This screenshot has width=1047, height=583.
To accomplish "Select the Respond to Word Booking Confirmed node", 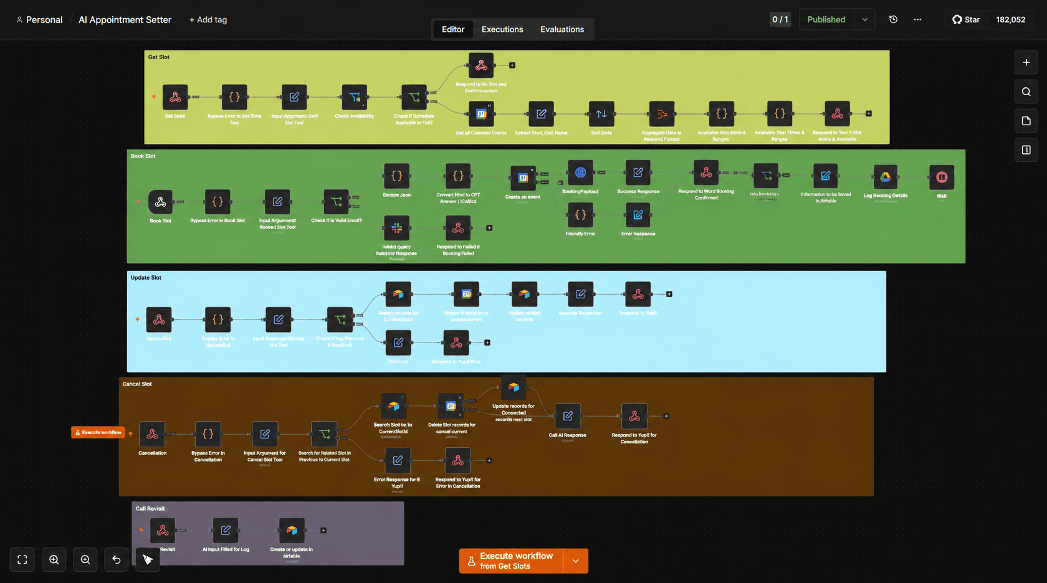I will pyautogui.click(x=706, y=173).
